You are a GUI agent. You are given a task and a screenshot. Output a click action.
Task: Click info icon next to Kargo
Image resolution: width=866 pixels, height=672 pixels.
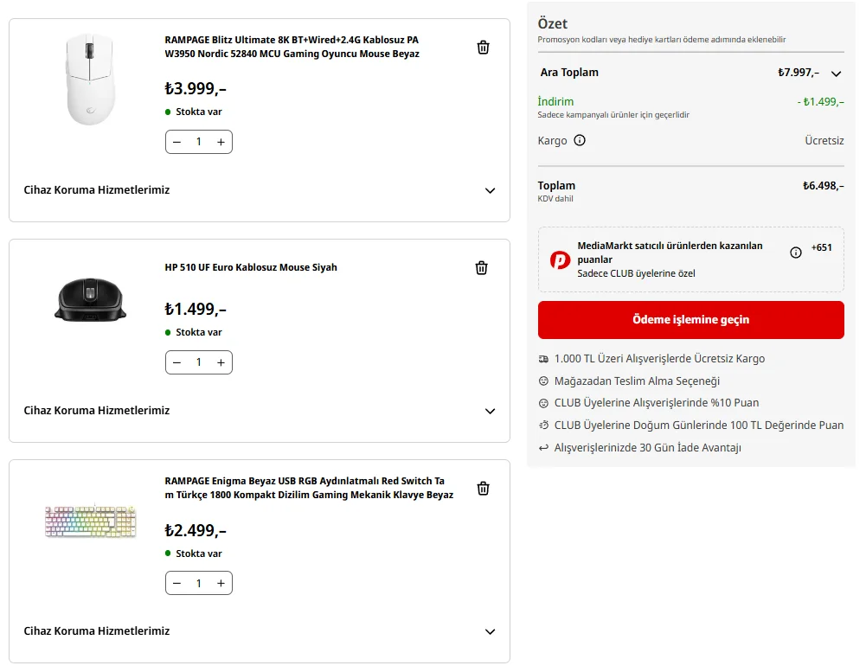[x=580, y=140]
